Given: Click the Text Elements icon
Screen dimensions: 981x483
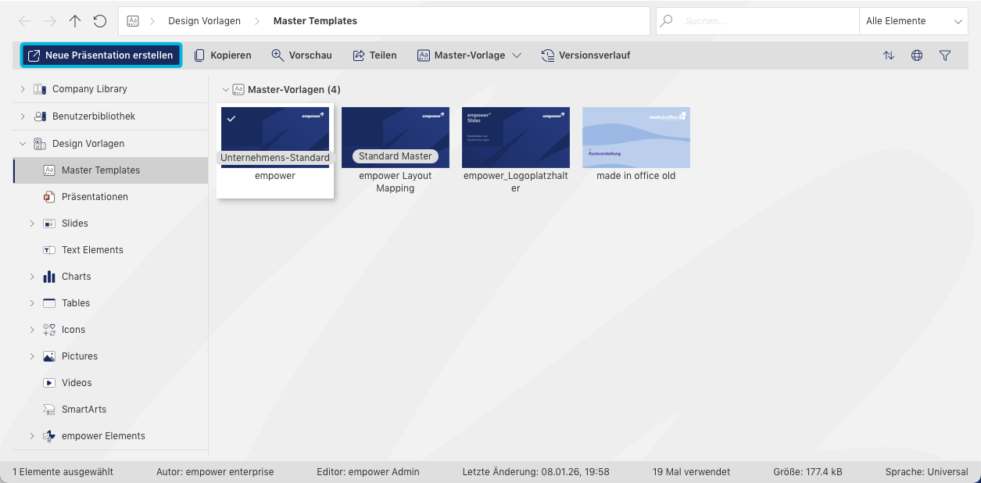Looking at the screenshot, I should (49, 250).
